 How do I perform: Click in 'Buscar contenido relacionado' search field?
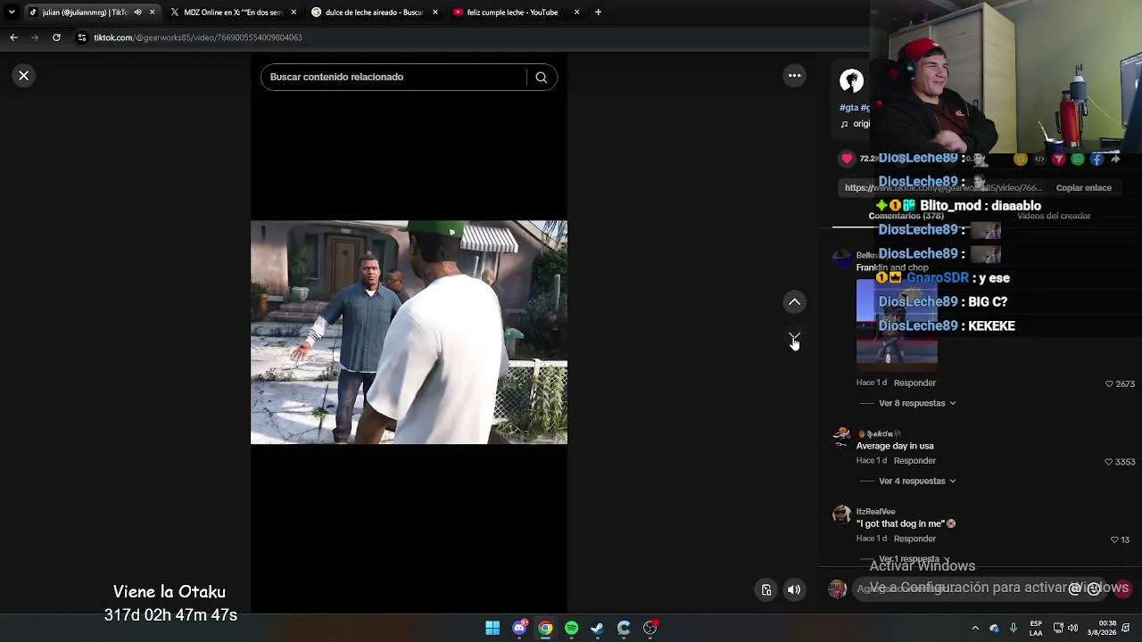coord(397,78)
